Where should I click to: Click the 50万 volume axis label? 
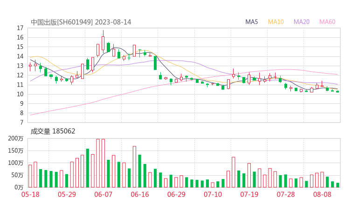click(17, 175)
